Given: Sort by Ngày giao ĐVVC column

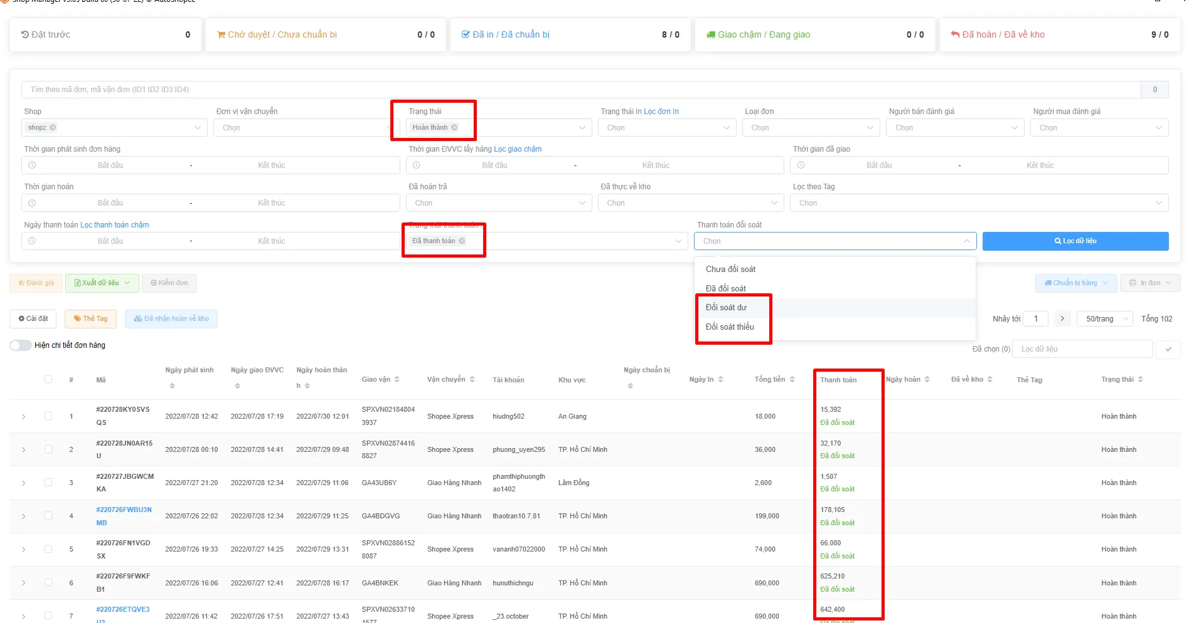Looking at the screenshot, I should pyautogui.click(x=237, y=385).
